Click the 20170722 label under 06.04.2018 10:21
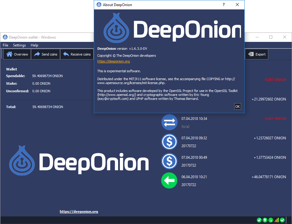 click(x=189, y=185)
